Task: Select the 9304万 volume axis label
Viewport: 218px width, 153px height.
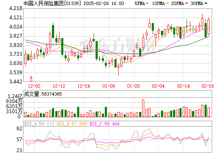Action: coord(14,101)
